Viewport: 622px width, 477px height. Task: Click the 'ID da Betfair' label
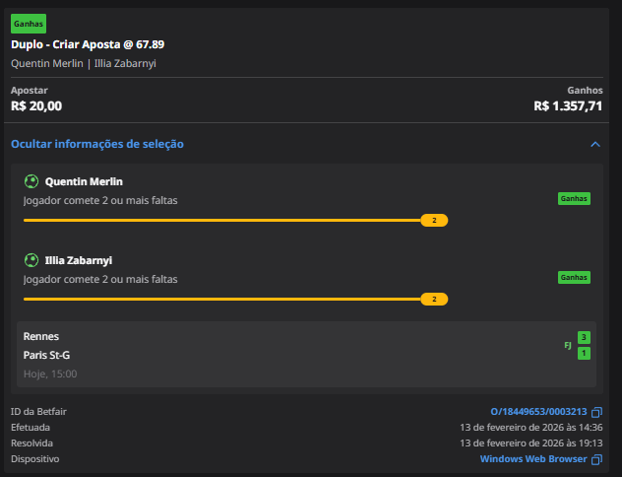tap(38, 412)
